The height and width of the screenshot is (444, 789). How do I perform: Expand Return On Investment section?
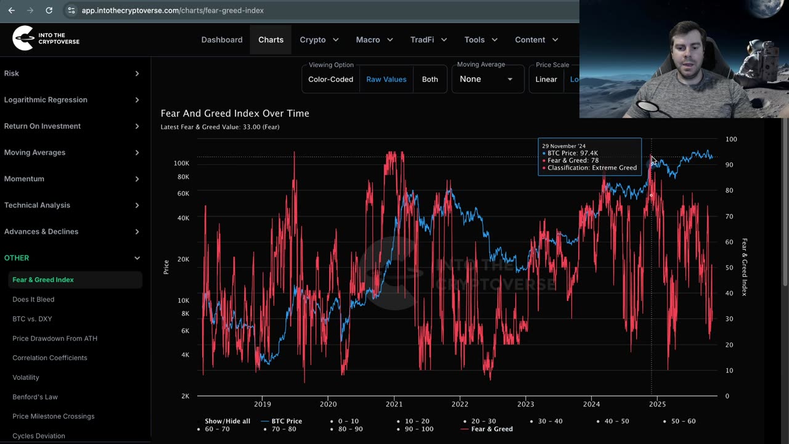tap(72, 126)
